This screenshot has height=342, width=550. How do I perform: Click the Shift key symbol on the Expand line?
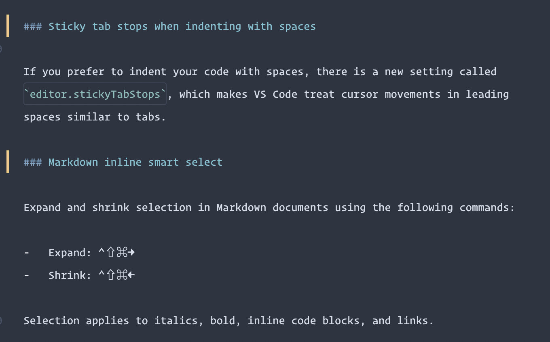pyautogui.click(x=111, y=253)
